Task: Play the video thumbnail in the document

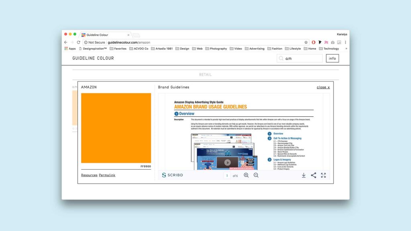Action: pyautogui.click(x=227, y=162)
